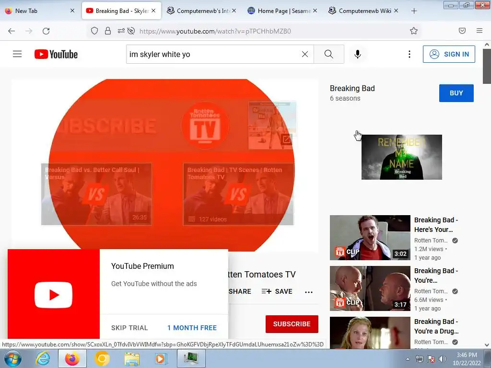
Task: Open Breaking Bad - Here's Your title
Action: pyautogui.click(x=436, y=225)
